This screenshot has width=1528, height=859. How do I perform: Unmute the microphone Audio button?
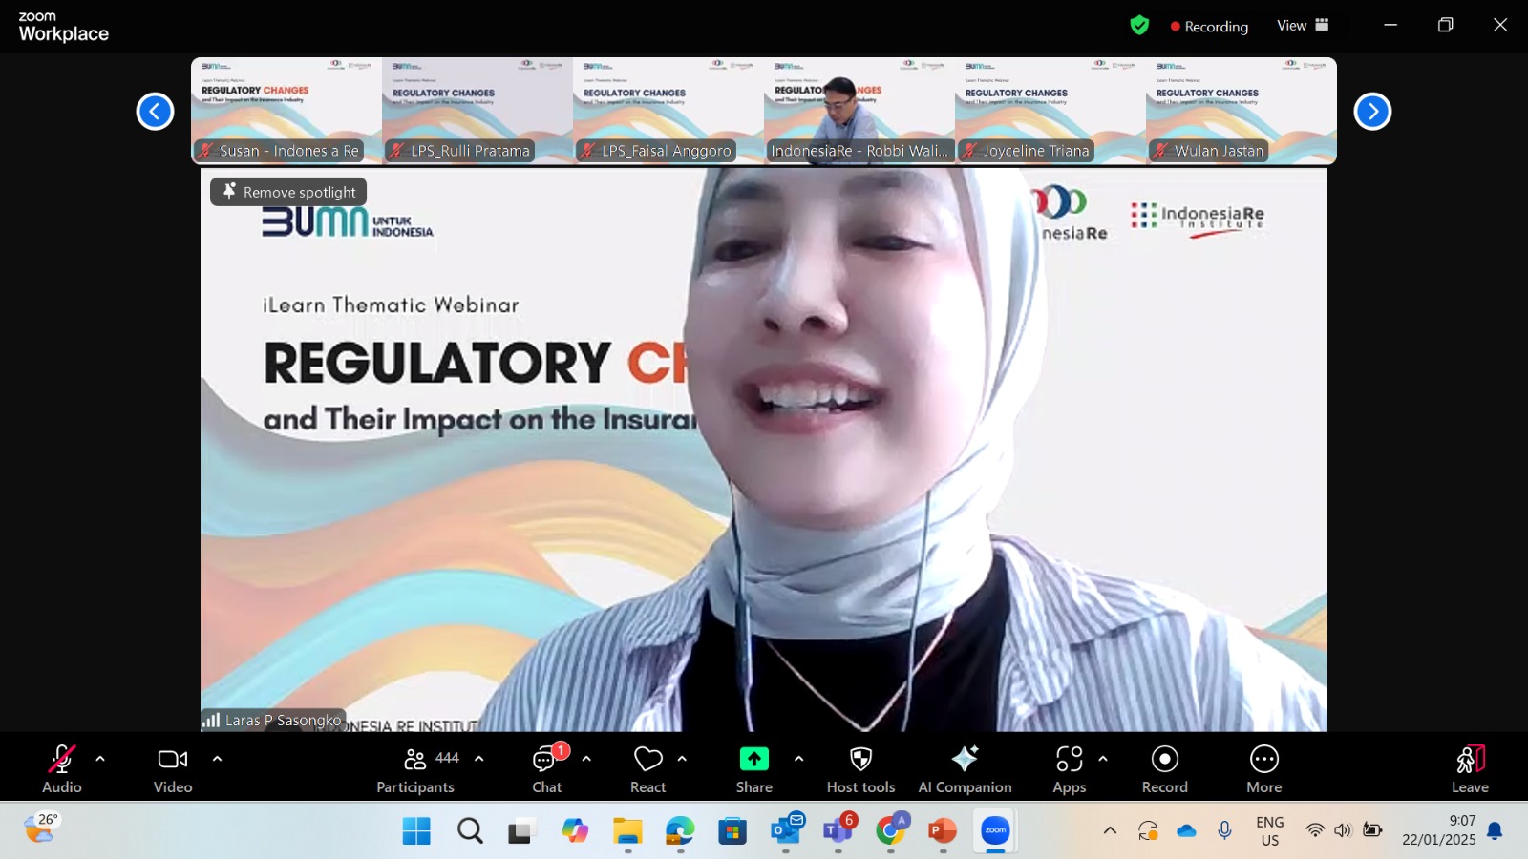(62, 768)
